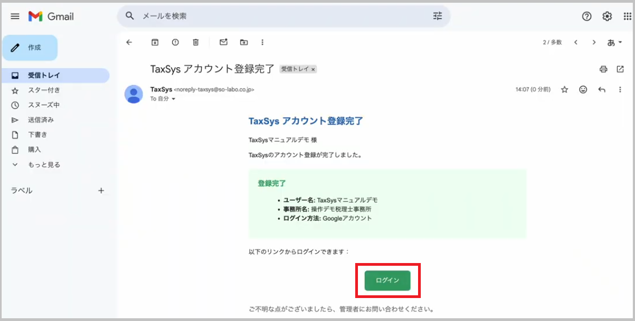This screenshot has height=321, width=635.
Task: Click the 事務所名: 操作デモ税理士事務所 line
Action: (x=327, y=209)
